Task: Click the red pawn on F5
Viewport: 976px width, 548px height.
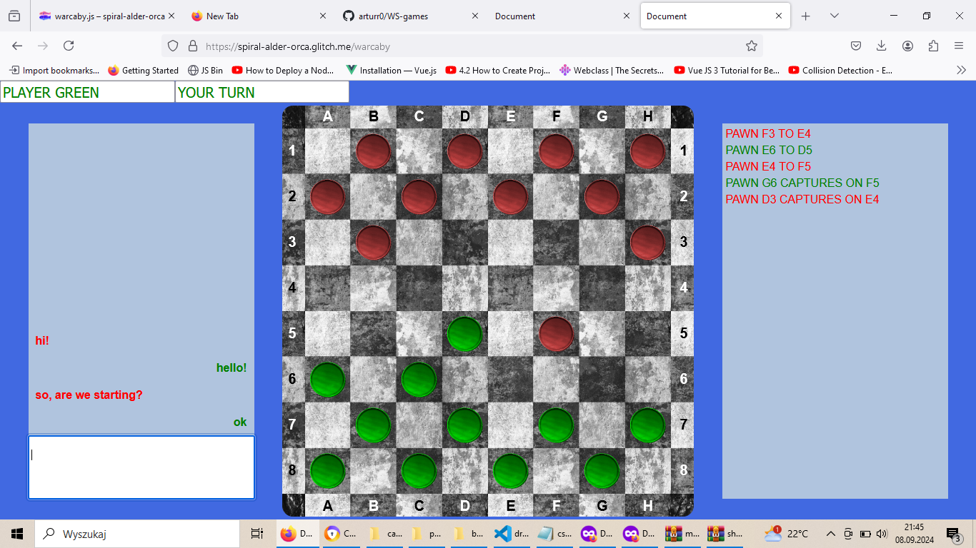Action: coord(556,334)
